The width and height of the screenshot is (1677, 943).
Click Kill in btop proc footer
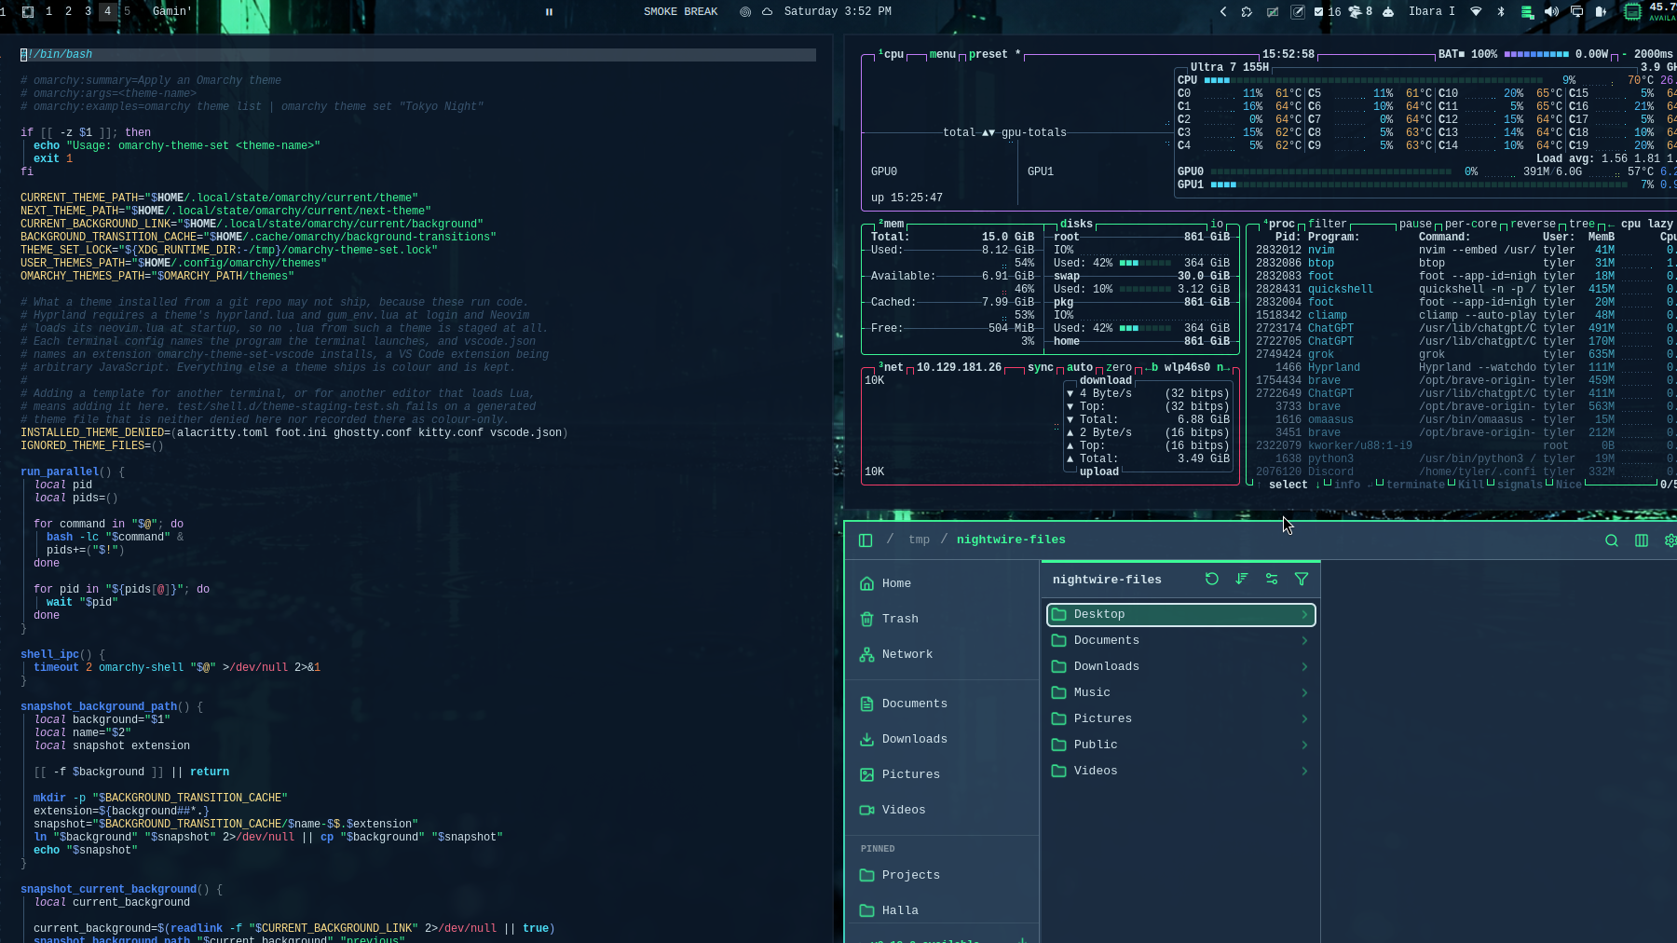pyautogui.click(x=1471, y=485)
